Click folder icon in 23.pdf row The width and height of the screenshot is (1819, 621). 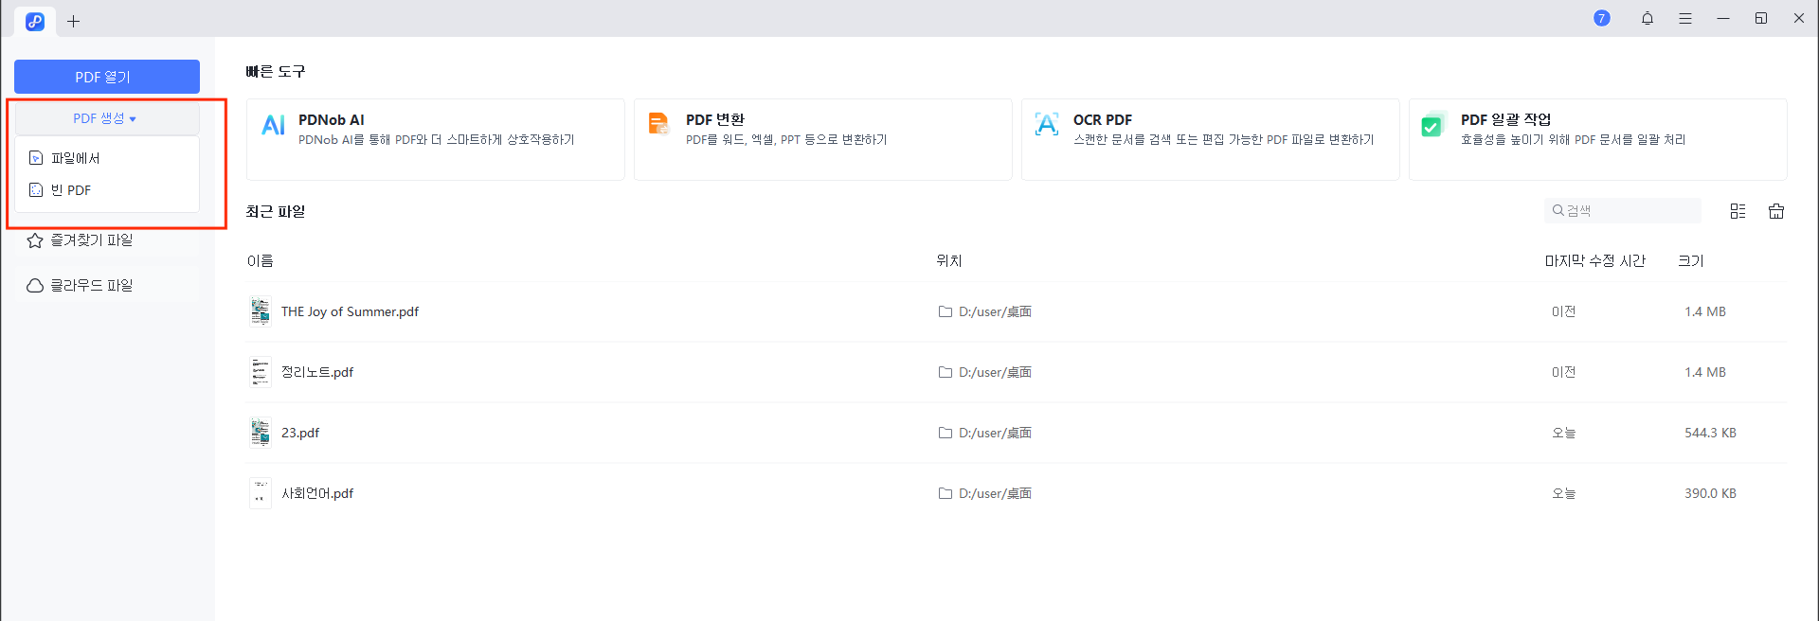point(946,433)
